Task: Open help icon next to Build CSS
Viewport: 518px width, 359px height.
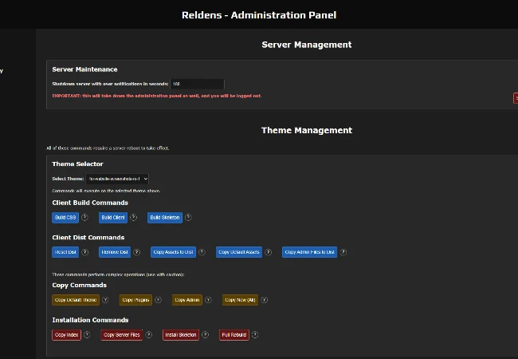Action: 84,217
